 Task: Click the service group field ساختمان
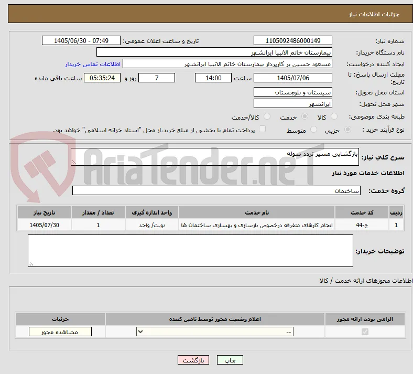pos(216,190)
